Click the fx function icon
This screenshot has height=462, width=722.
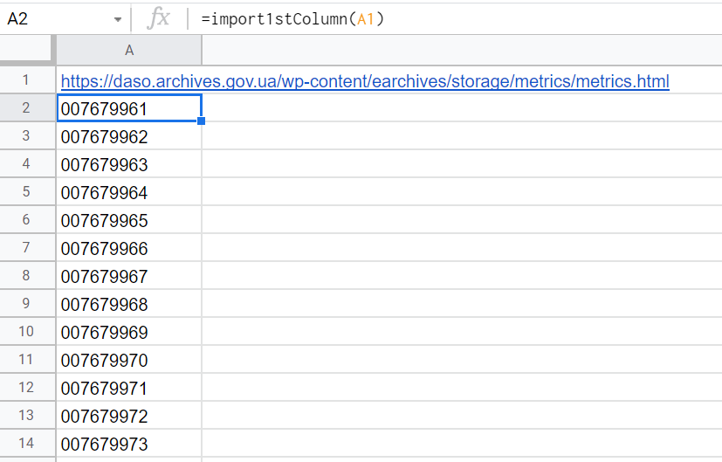click(x=158, y=19)
